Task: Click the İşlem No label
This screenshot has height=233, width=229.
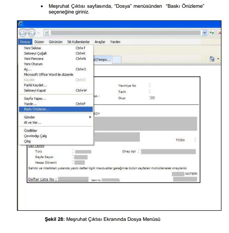Action: click(96, 180)
